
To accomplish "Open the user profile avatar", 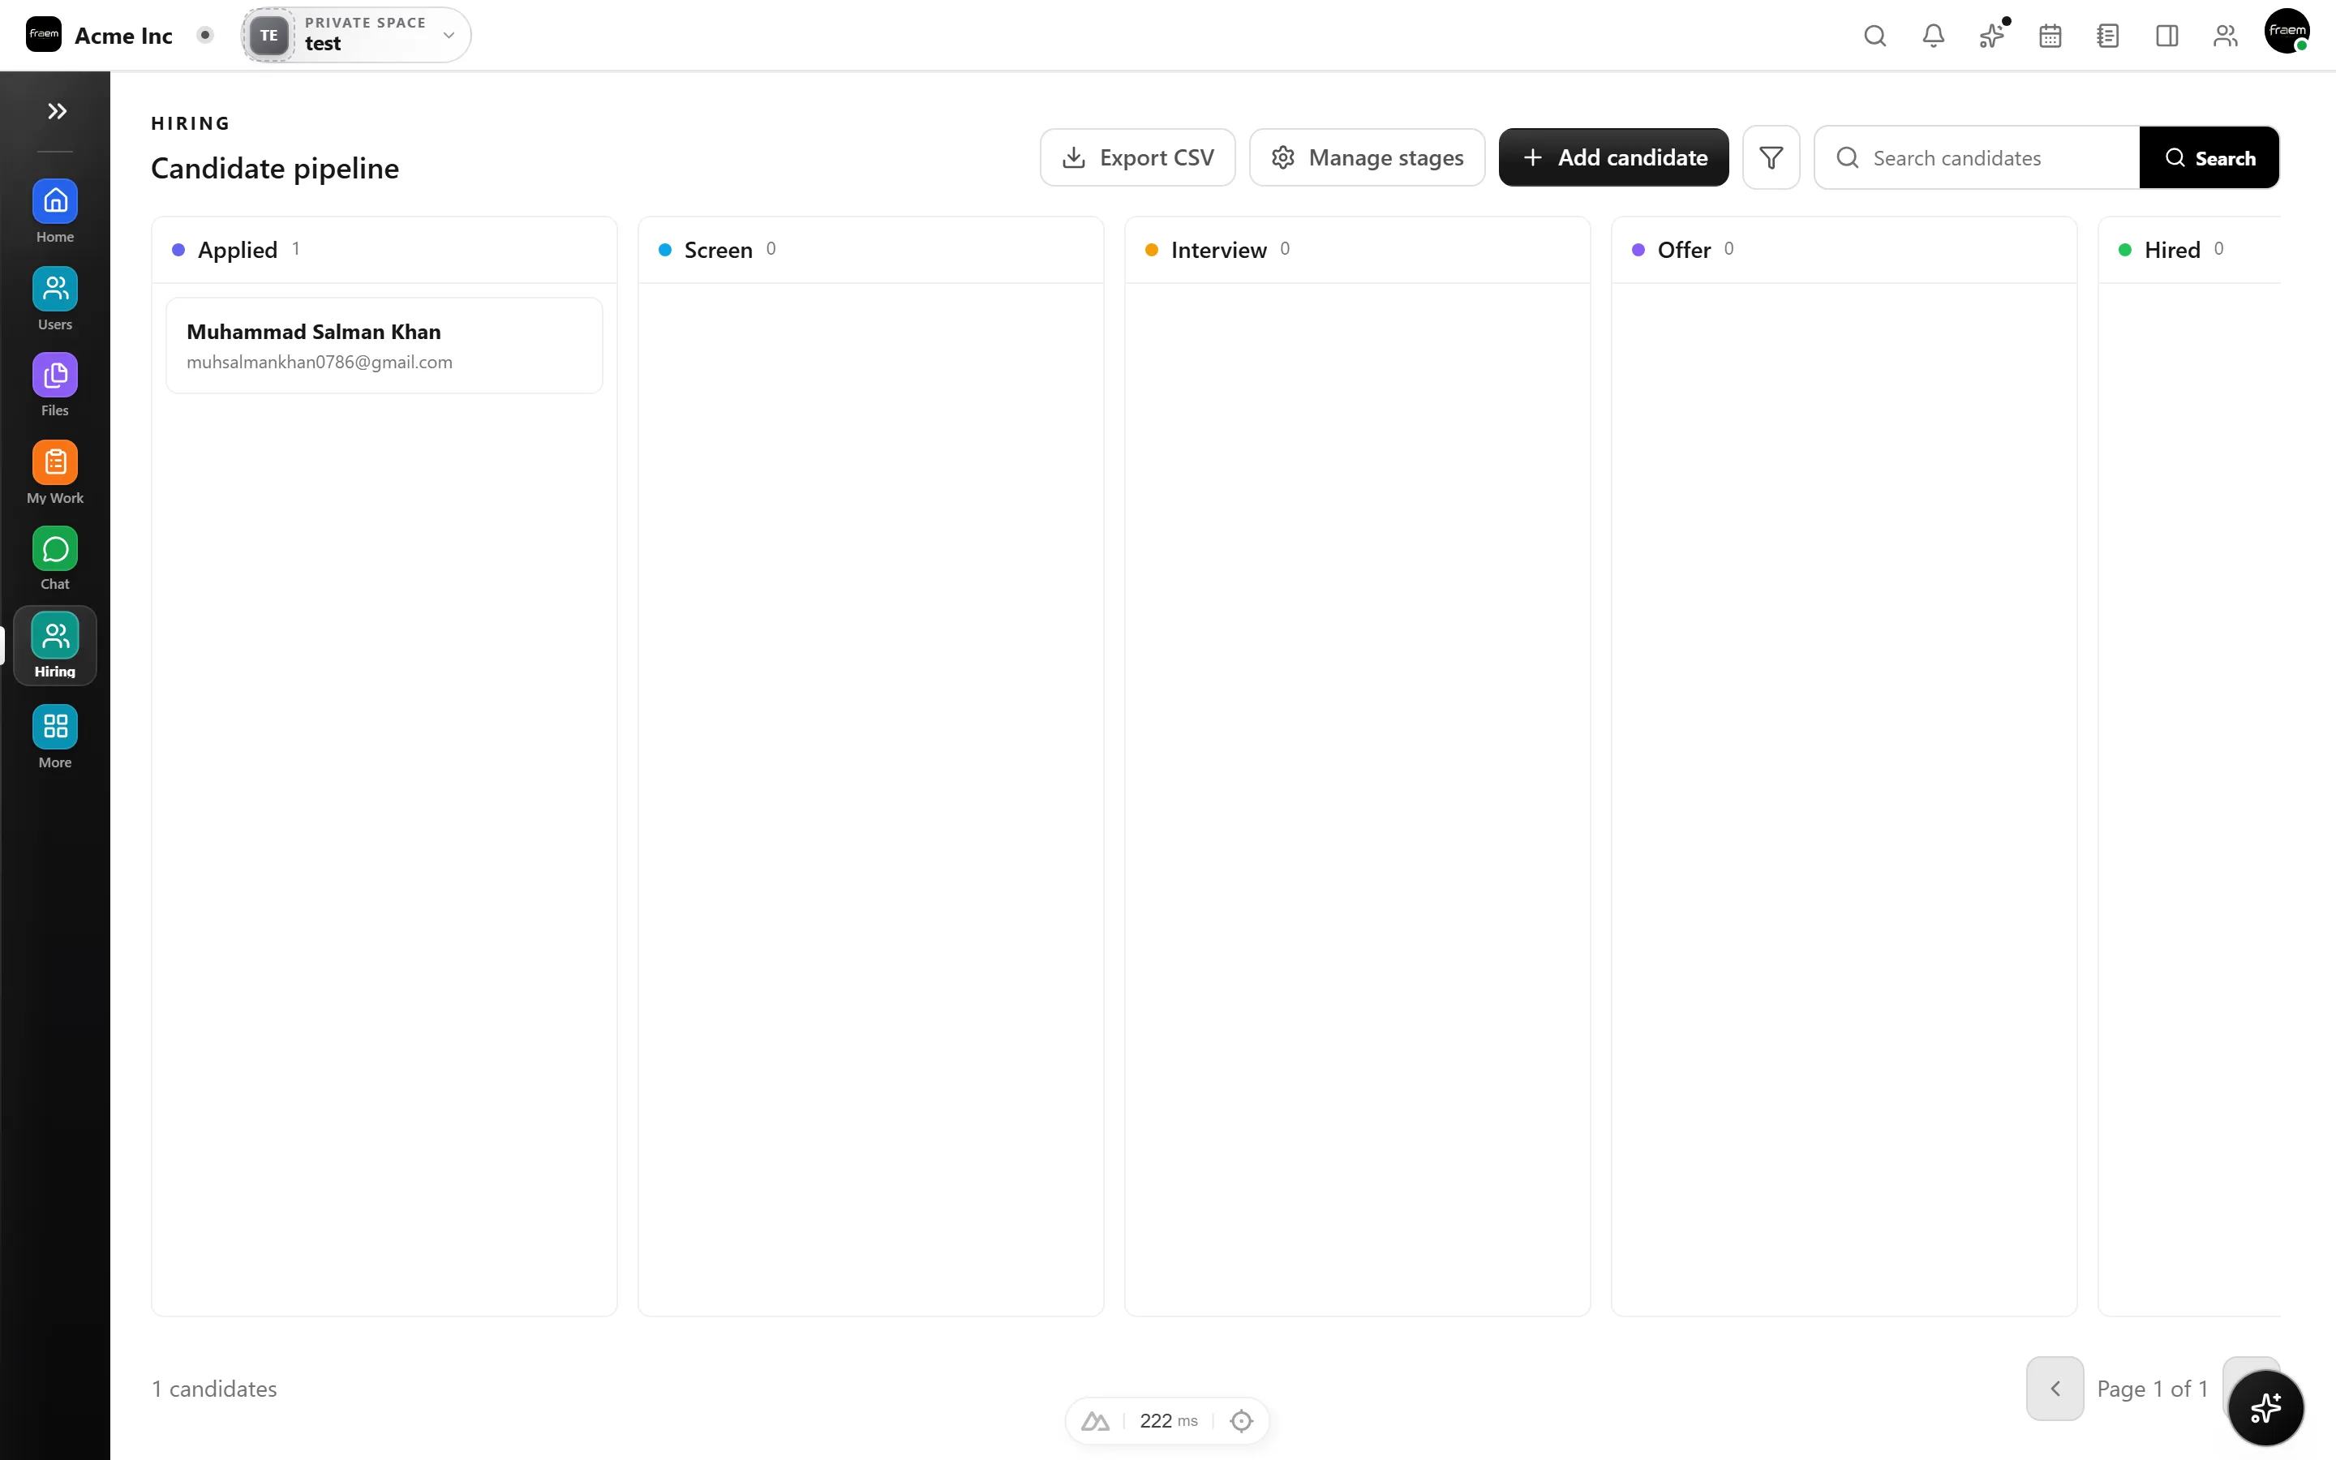I will (2287, 32).
